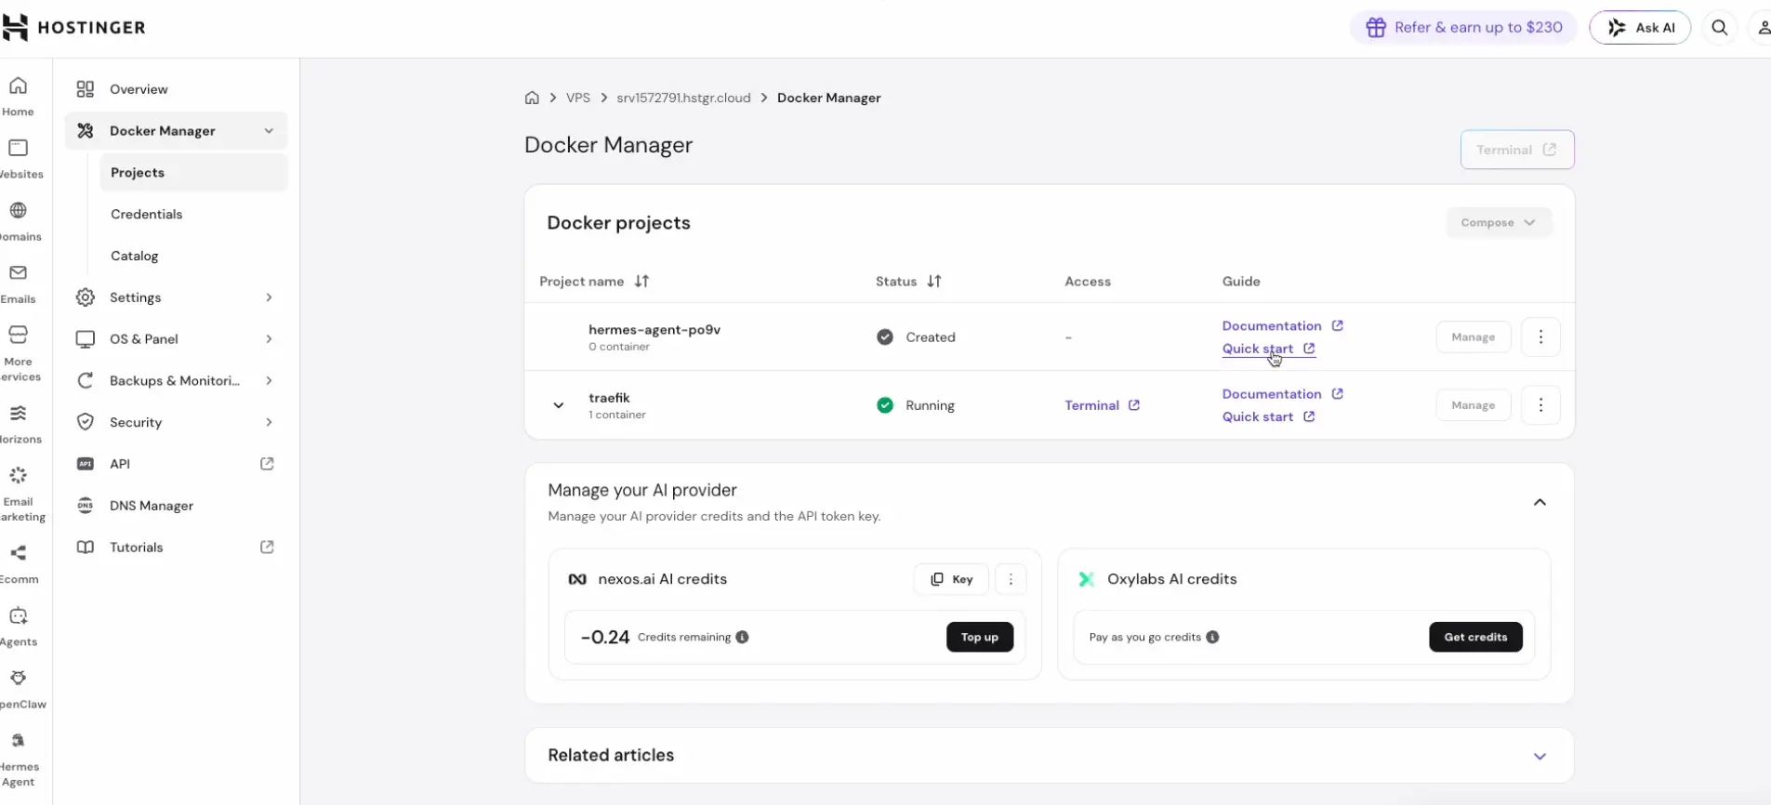The width and height of the screenshot is (1771, 805).
Task: Click the search magnifier icon
Action: coord(1720,28)
